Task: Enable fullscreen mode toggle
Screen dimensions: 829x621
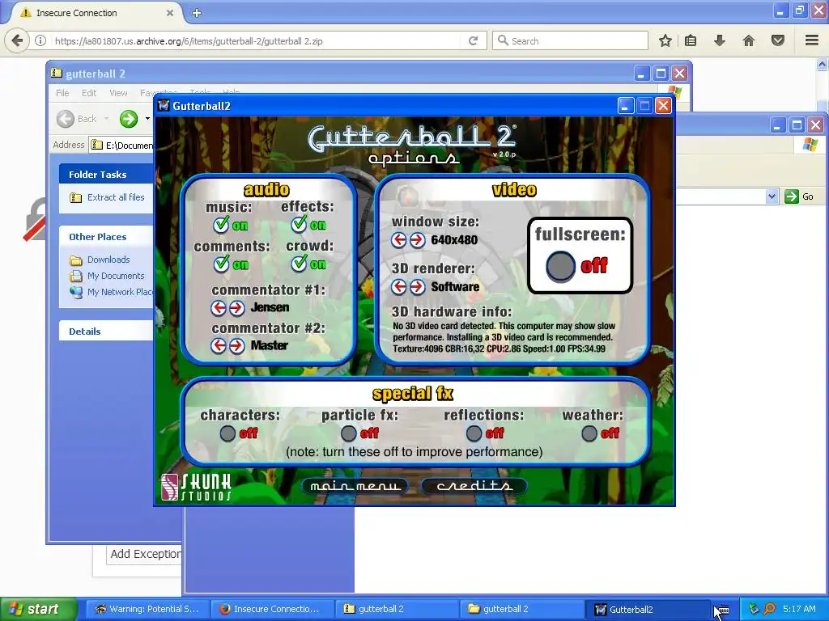Action: [x=560, y=265]
